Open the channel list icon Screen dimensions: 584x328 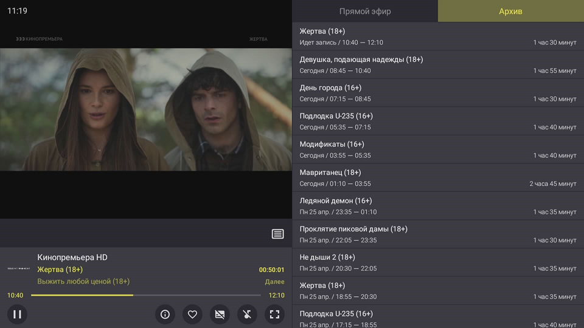point(277,234)
